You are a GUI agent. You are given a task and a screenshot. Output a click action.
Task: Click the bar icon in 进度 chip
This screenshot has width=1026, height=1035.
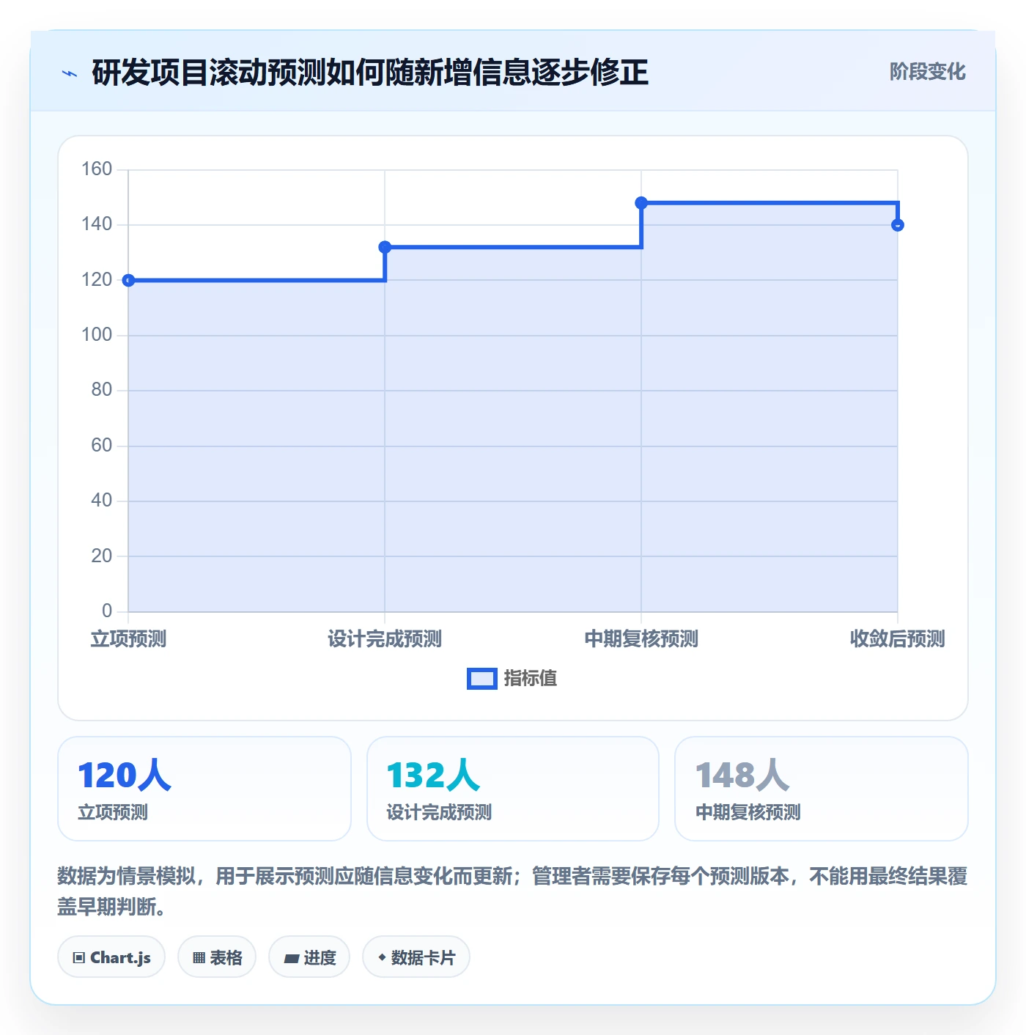click(x=291, y=958)
